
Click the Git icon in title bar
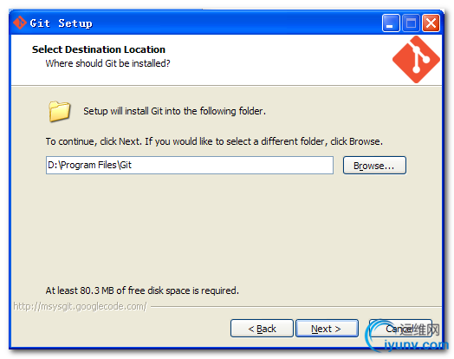click(20, 23)
